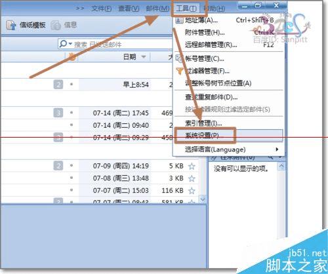
Task: Open the 帮助(H) menu
Action: [x=214, y=9]
